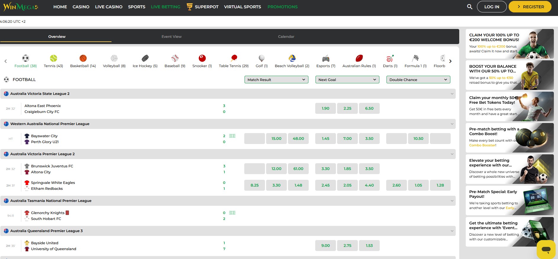Open pitch tracker icon for Glenorchy Knights match

point(232,213)
